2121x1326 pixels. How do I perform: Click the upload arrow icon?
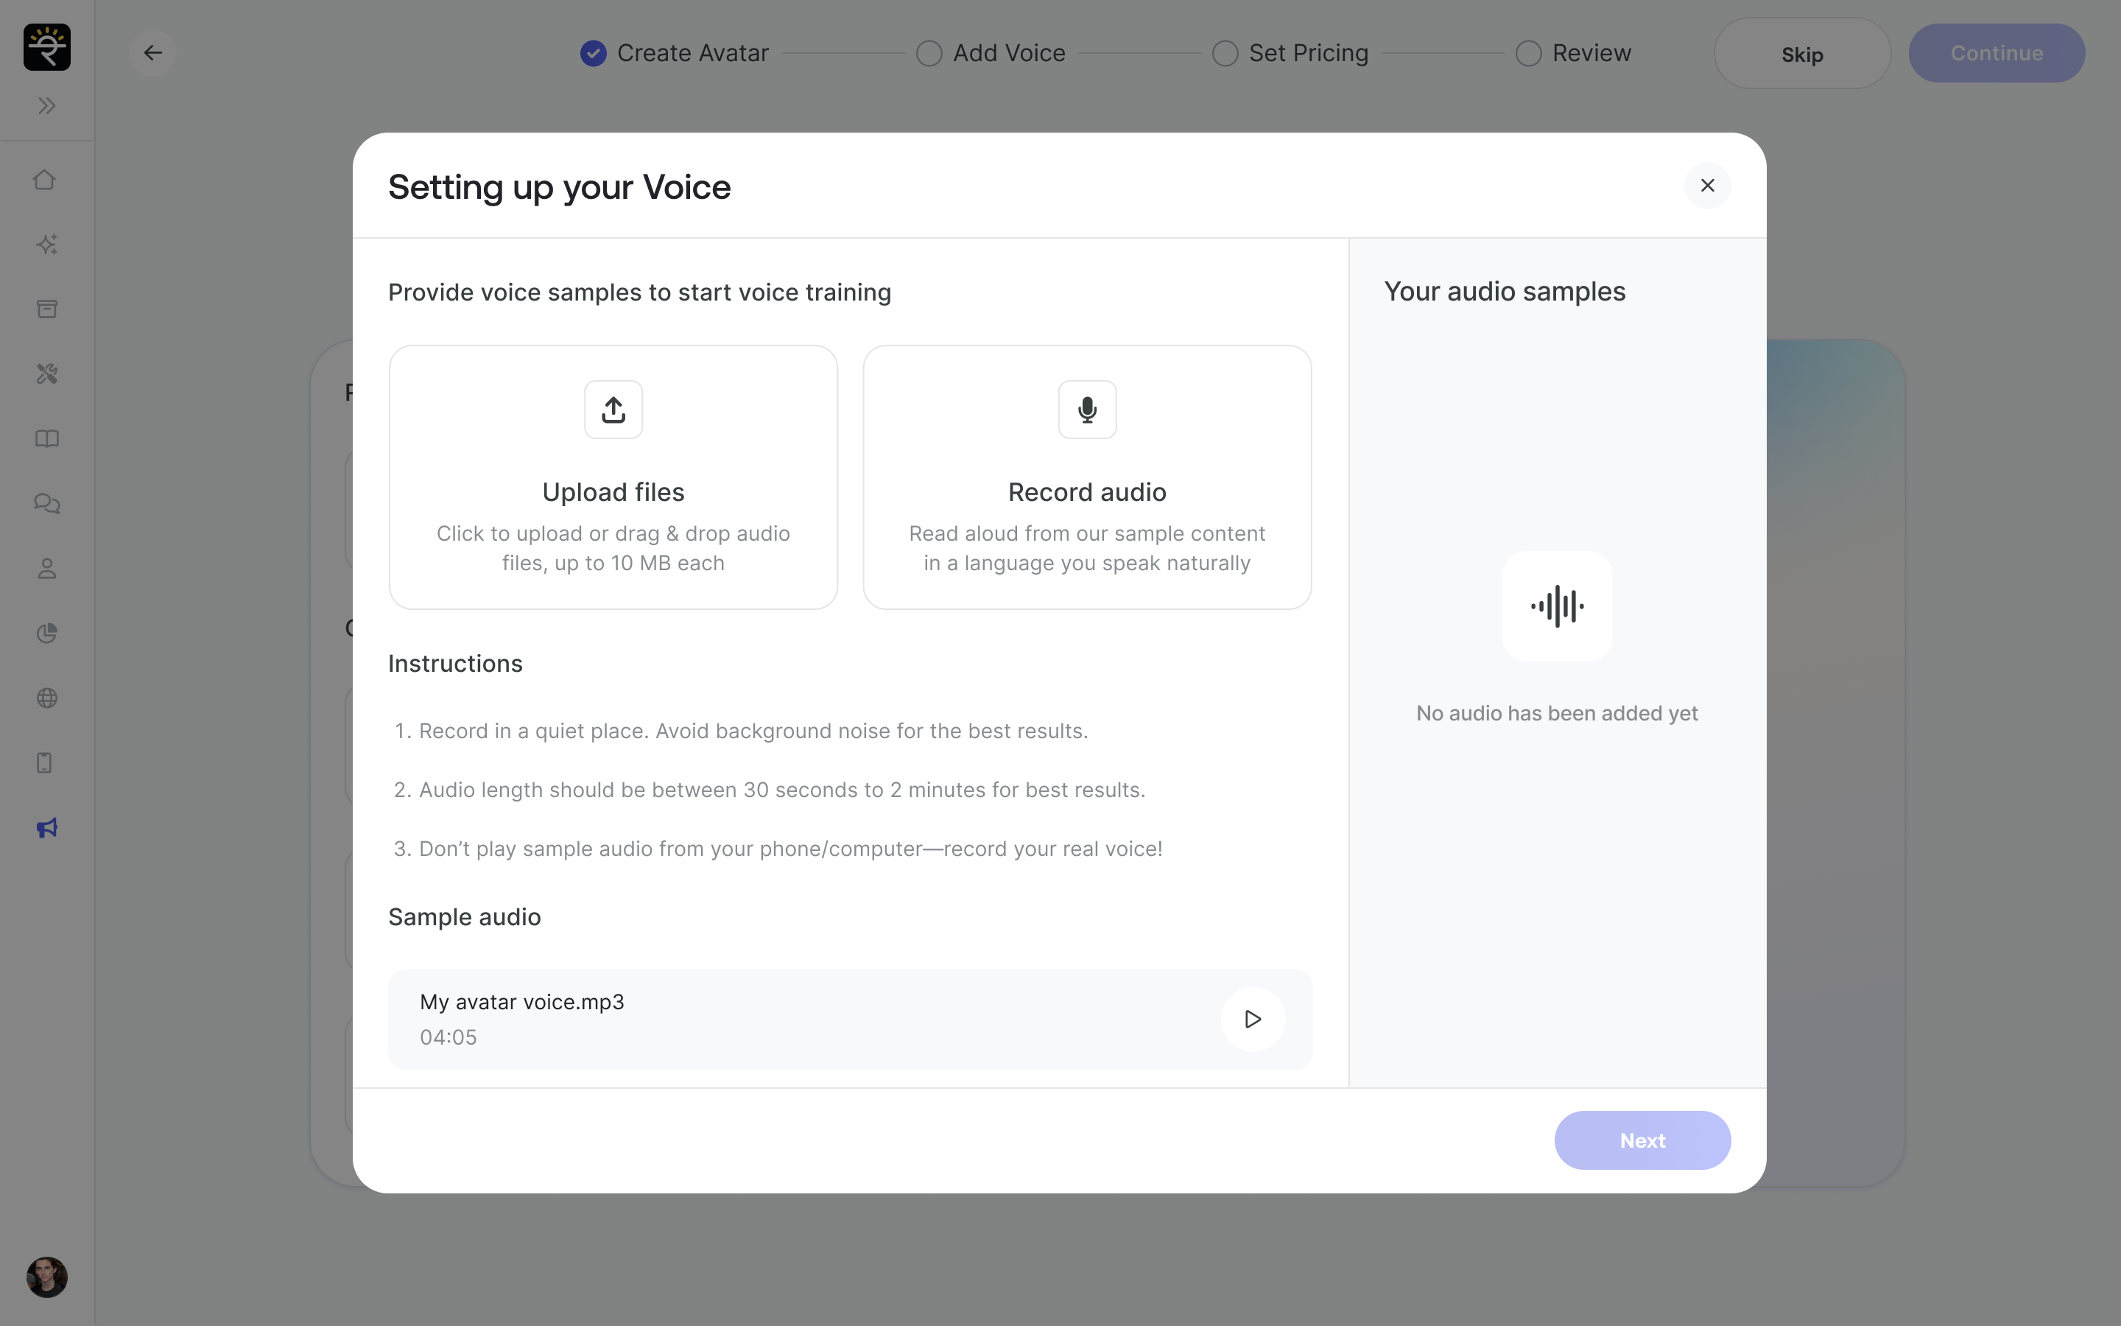613,410
